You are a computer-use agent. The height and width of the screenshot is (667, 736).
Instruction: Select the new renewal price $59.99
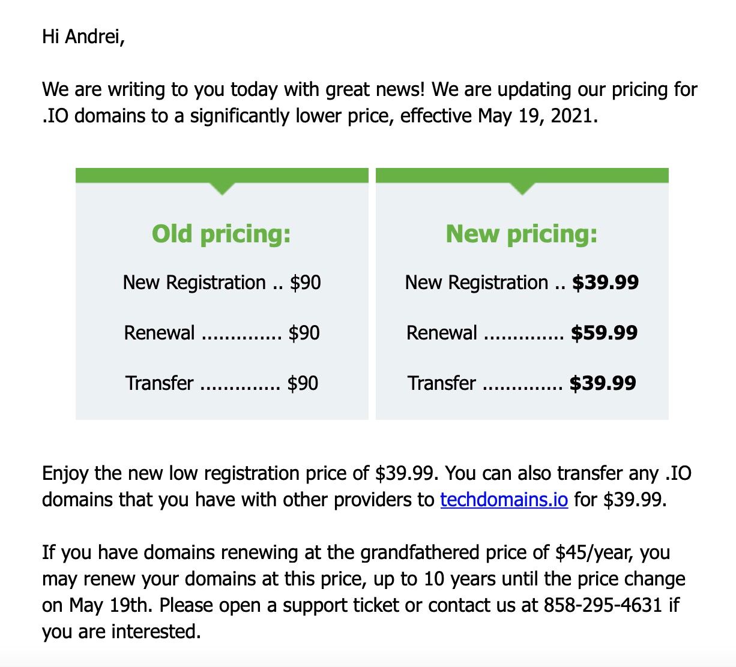click(604, 333)
